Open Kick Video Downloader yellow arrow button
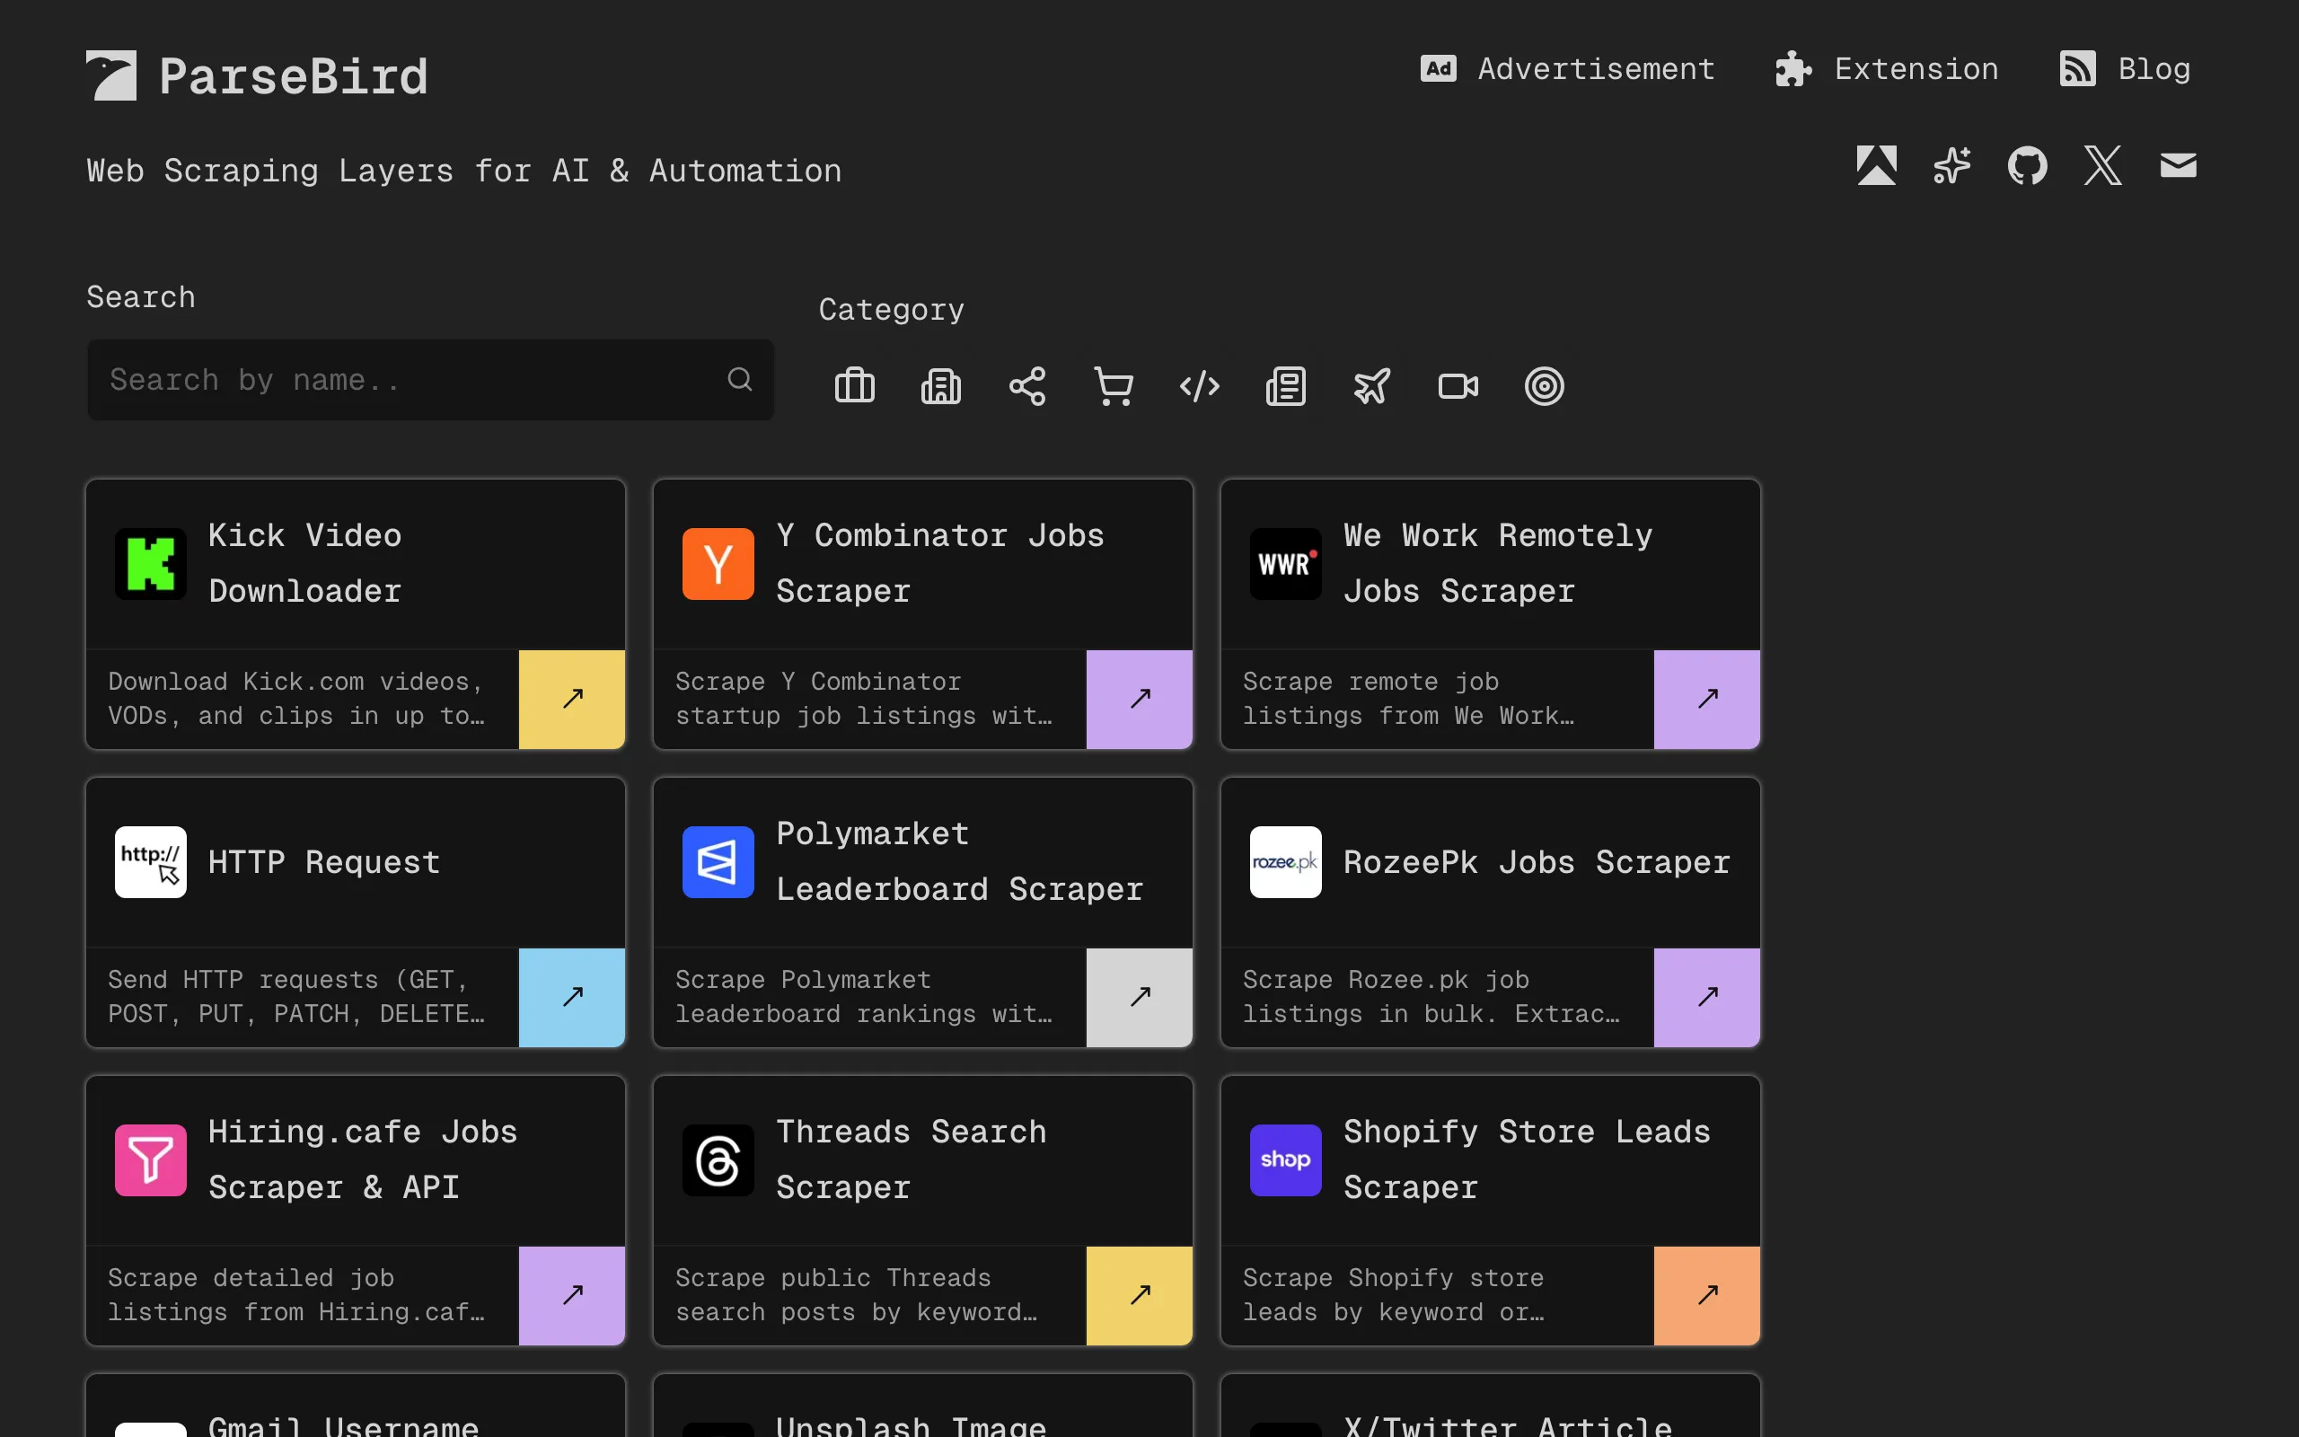Viewport: 2299px width, 1437px height. (x=572, y=699)
